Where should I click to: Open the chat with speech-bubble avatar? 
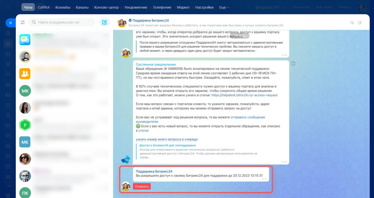[x=25, y=39]
